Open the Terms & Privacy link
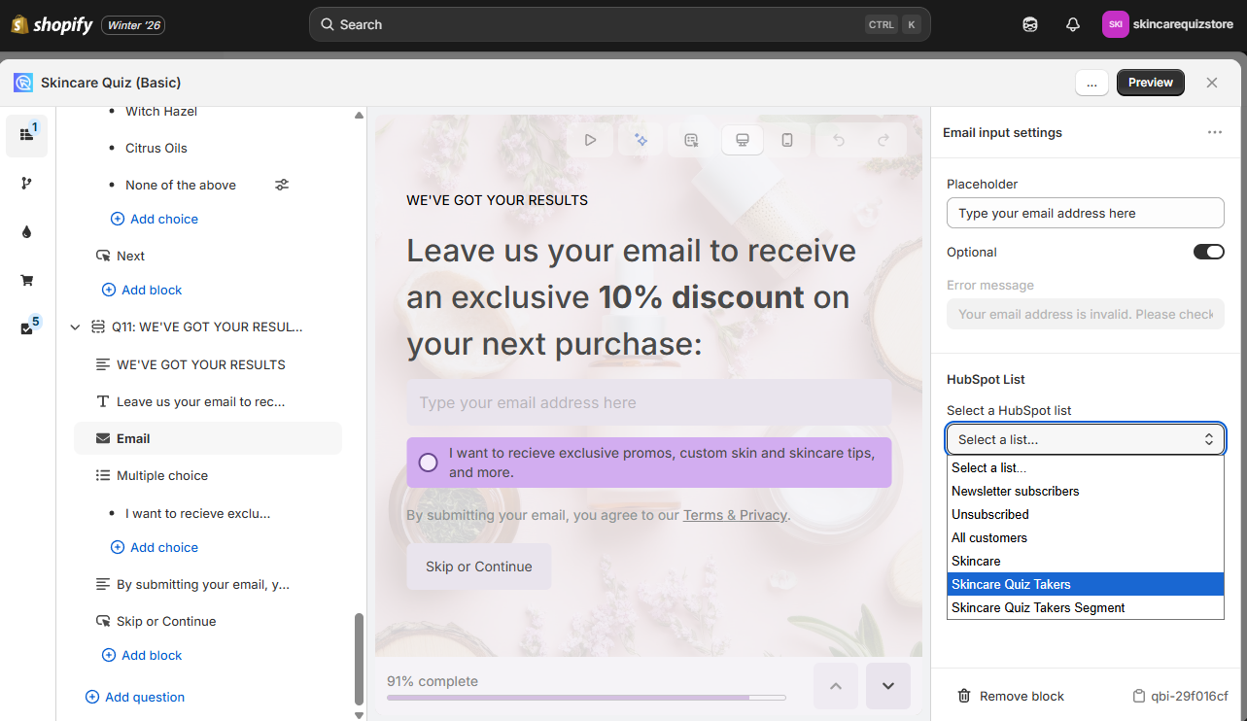Screen dimensions: 1247x721 [734, 514]
